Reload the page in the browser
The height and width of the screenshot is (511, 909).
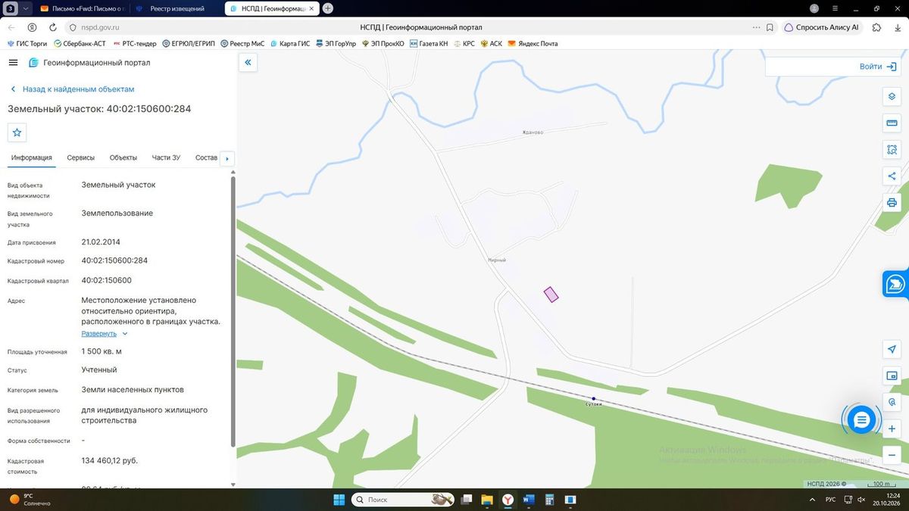coord(53,27)
